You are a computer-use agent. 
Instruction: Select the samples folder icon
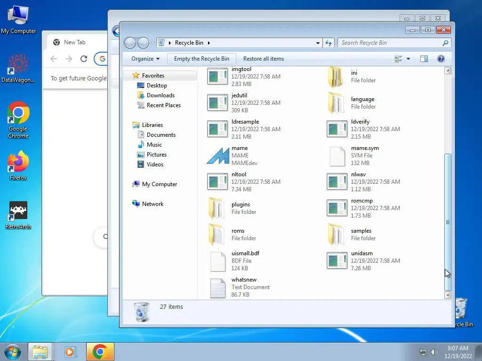[336, 235]
